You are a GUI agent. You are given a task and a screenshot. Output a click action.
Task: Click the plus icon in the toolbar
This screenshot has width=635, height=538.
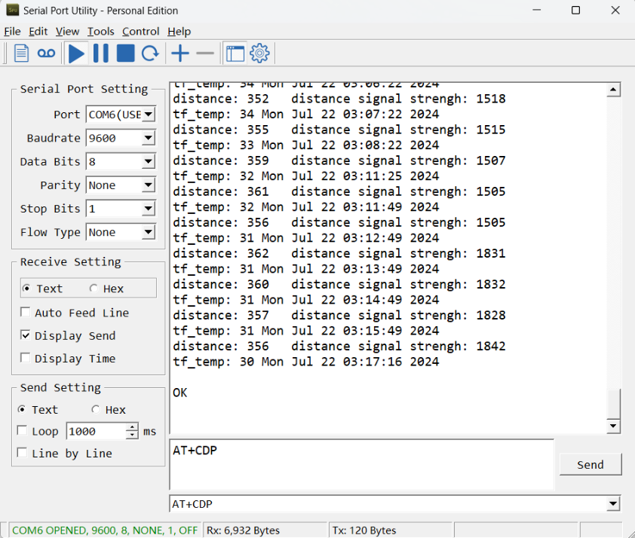coord(180,53)
